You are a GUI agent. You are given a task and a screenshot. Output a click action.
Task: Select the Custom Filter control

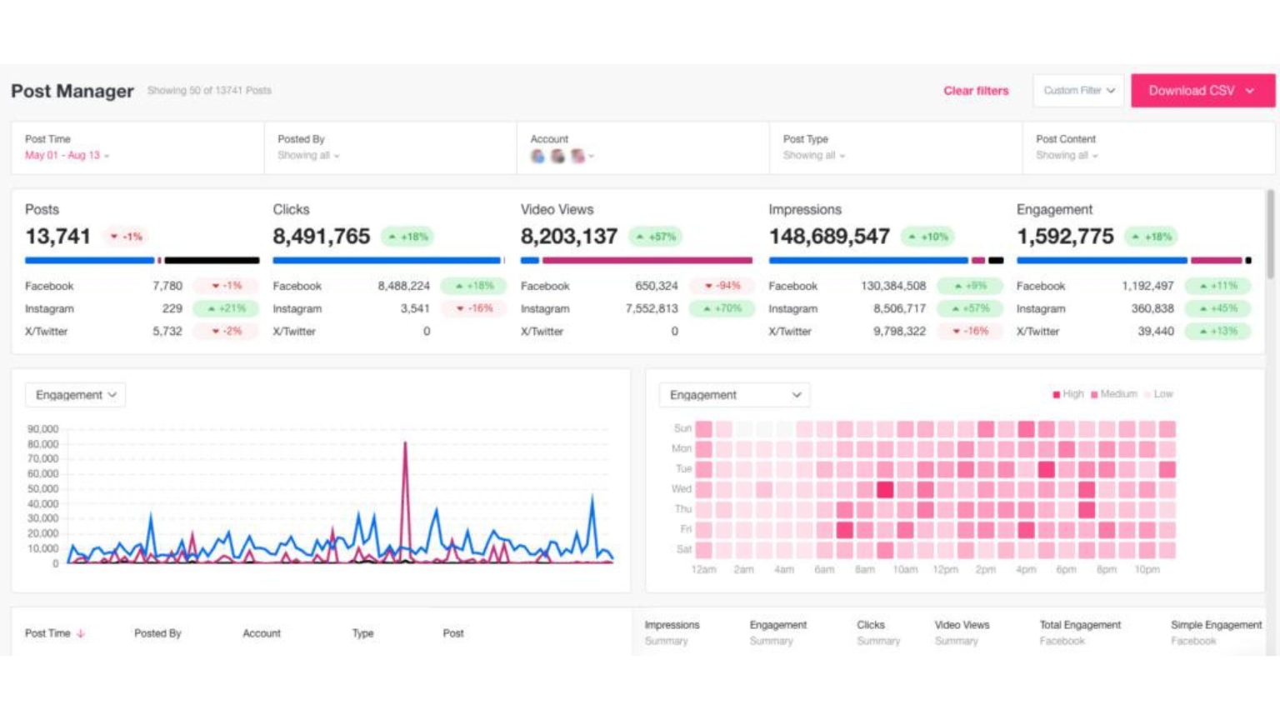coord(1077,91)
